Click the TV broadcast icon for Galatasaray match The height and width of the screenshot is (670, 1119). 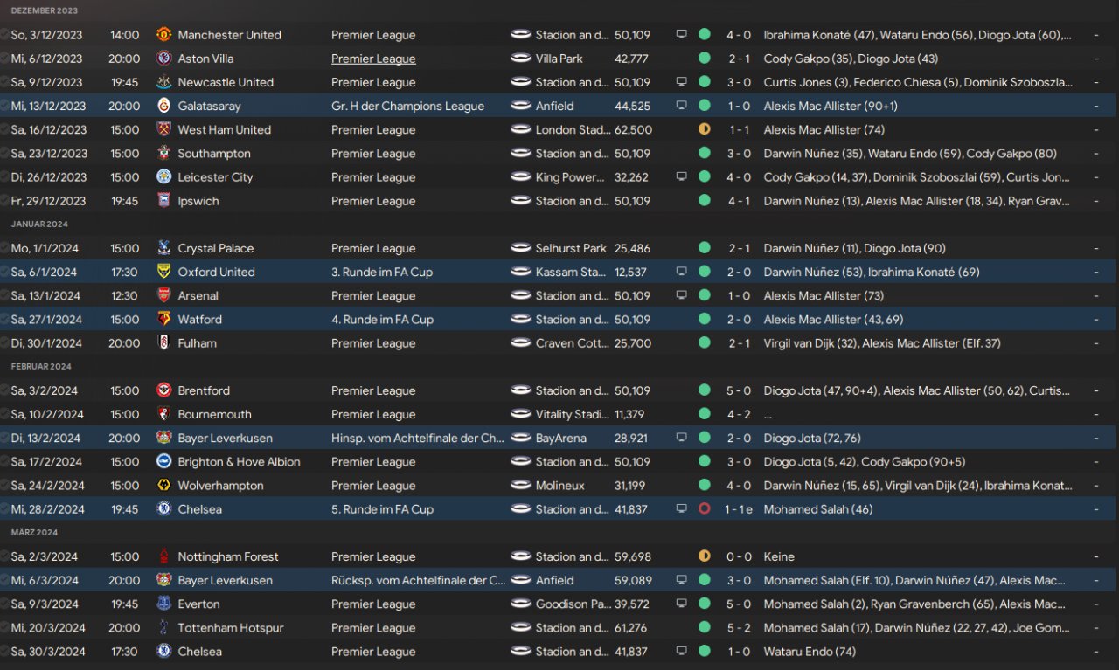[682, 106]
